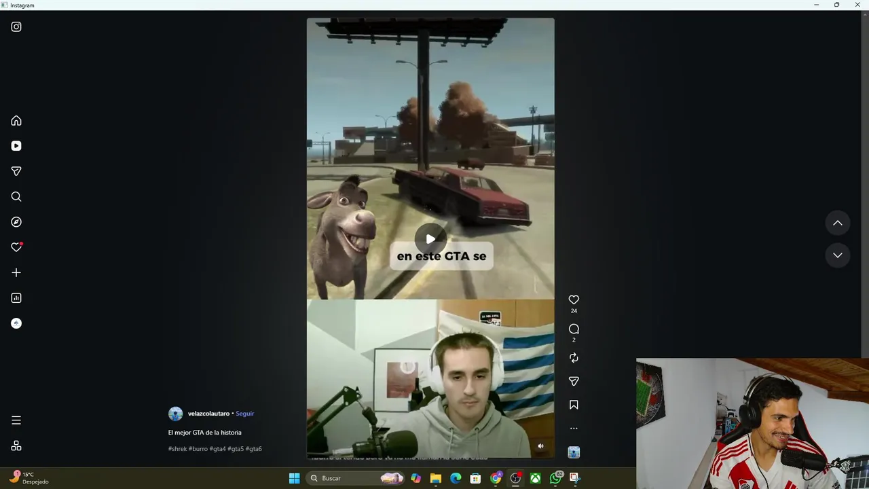The image size is (869, 489).
Task: Play the reel with center play button
Action: point(430,239)
